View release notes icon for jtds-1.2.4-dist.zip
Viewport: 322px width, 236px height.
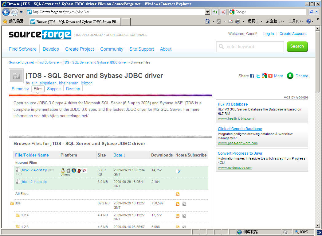[x=178, y=171]
